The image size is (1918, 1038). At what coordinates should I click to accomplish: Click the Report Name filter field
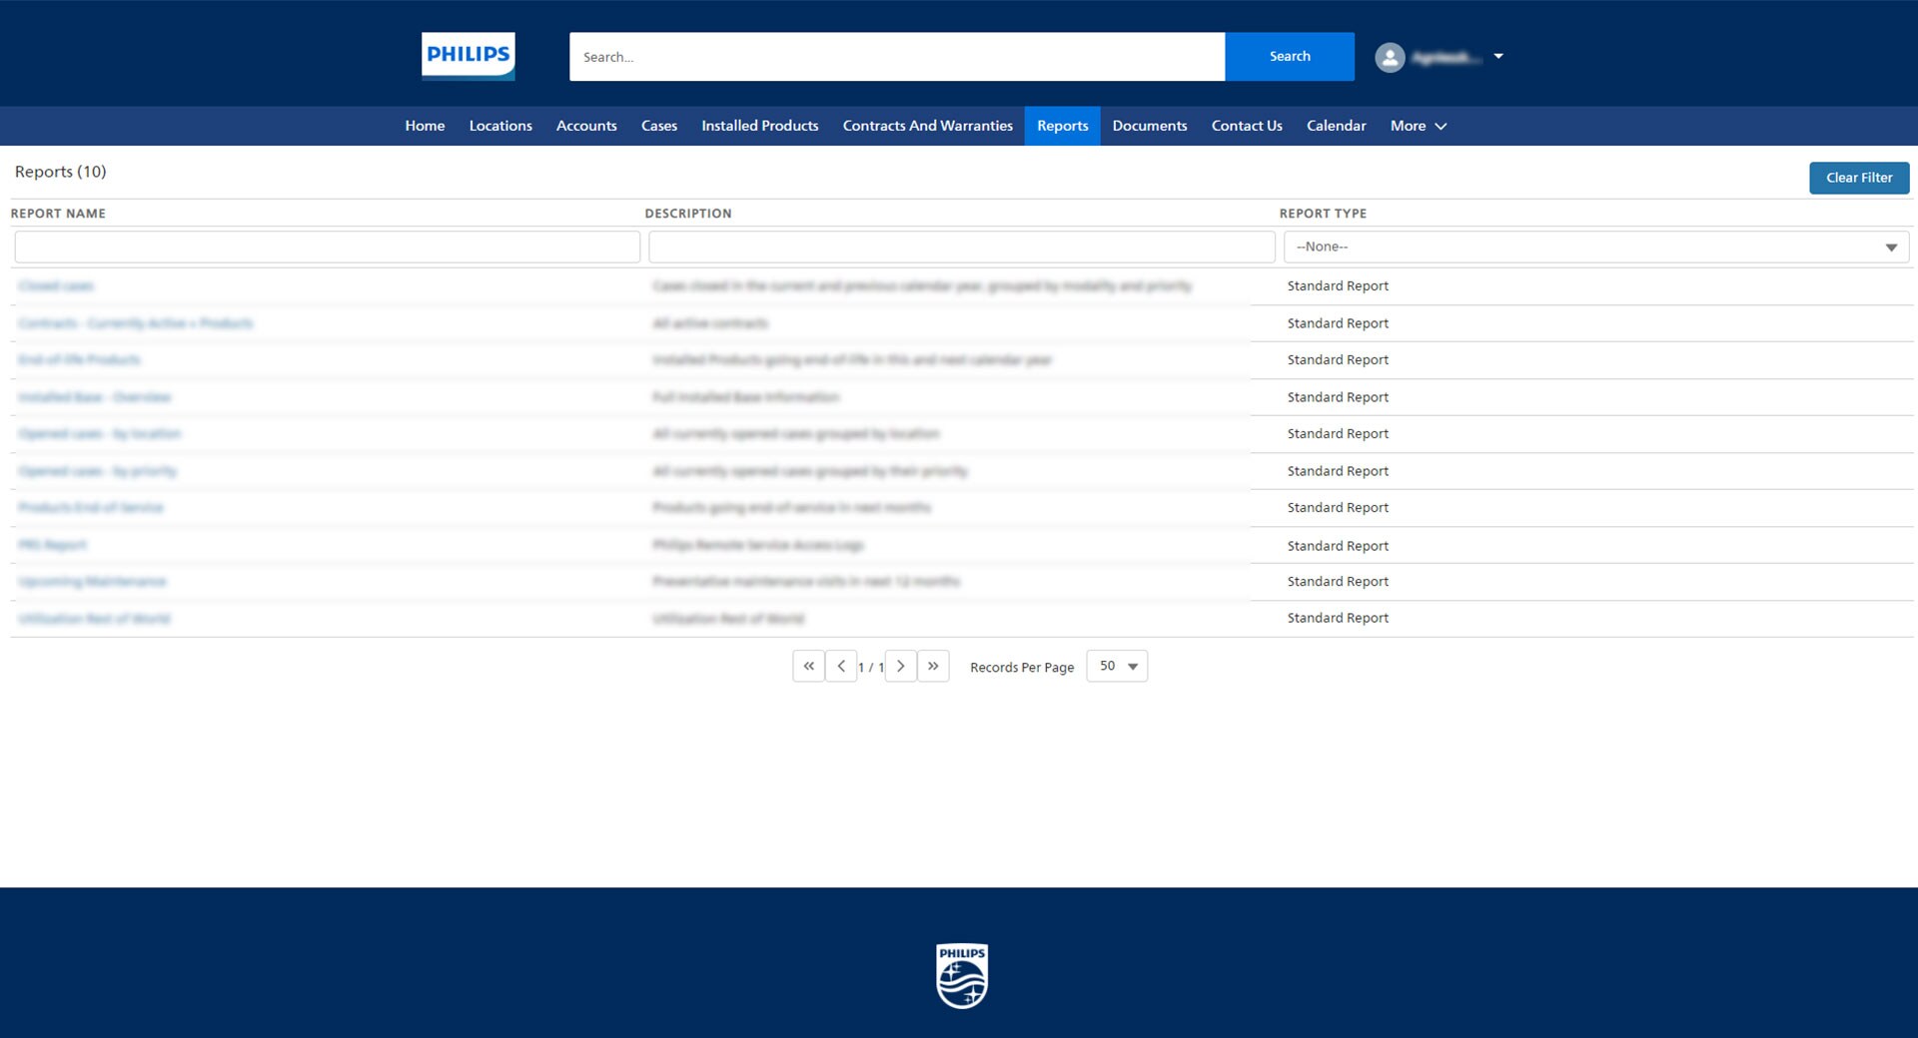click(x=327, y=247)
